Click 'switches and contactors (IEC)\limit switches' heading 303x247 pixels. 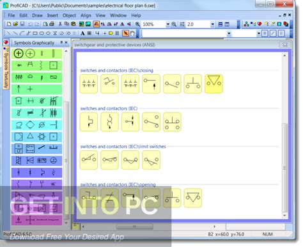click(123, 147)
